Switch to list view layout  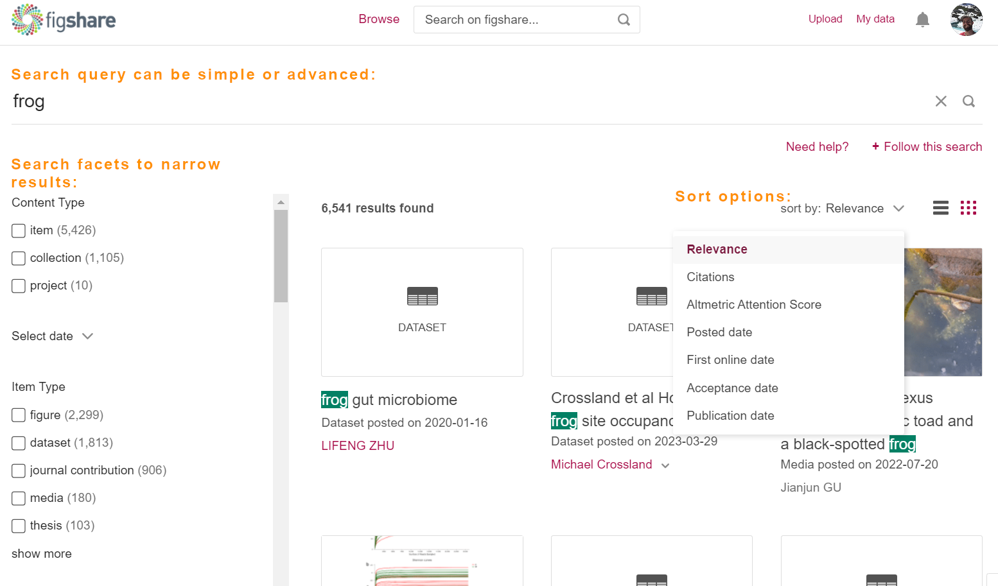point(940,208)
